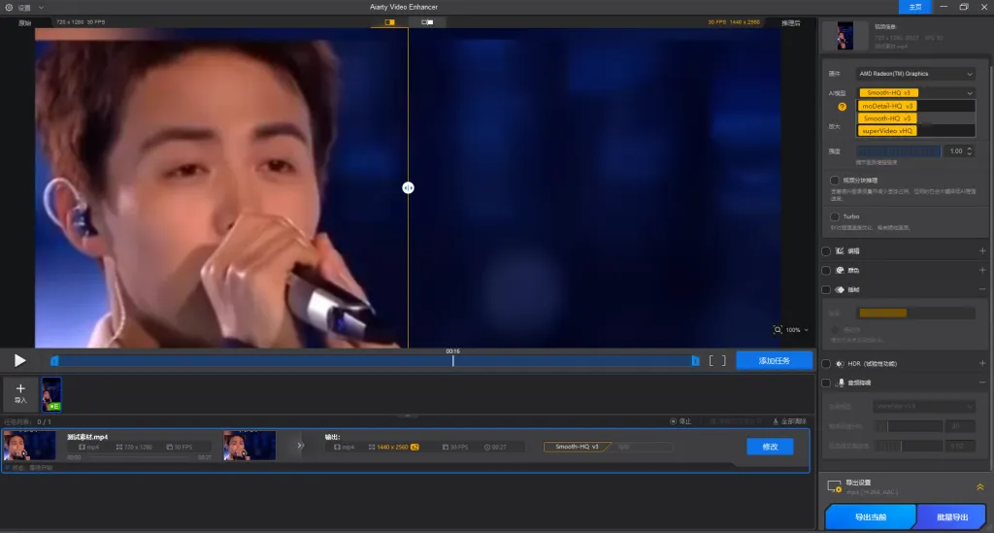Open the AMD Radeon Graphics hardware dropdown
Image resolution: width=994 pixels, height=533 pixels.
click(x=915, y=74)
